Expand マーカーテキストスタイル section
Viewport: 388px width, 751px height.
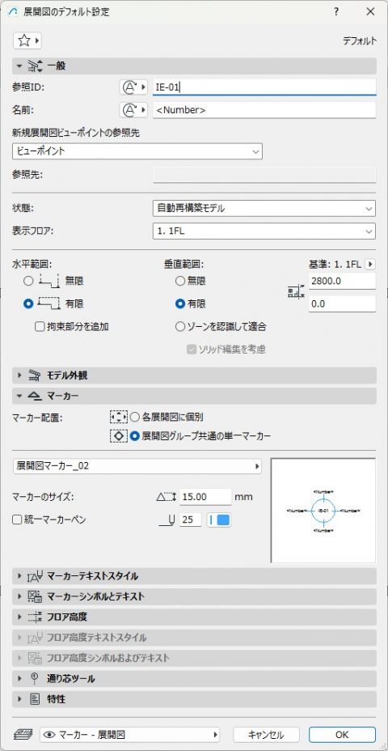(x=19, y=576)
